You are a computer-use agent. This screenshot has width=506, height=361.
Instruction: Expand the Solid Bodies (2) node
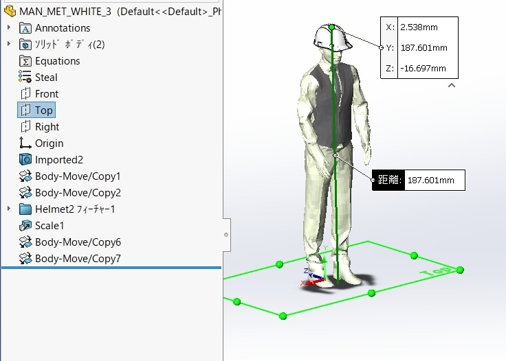pyautogui.click(x=9, y=43)
